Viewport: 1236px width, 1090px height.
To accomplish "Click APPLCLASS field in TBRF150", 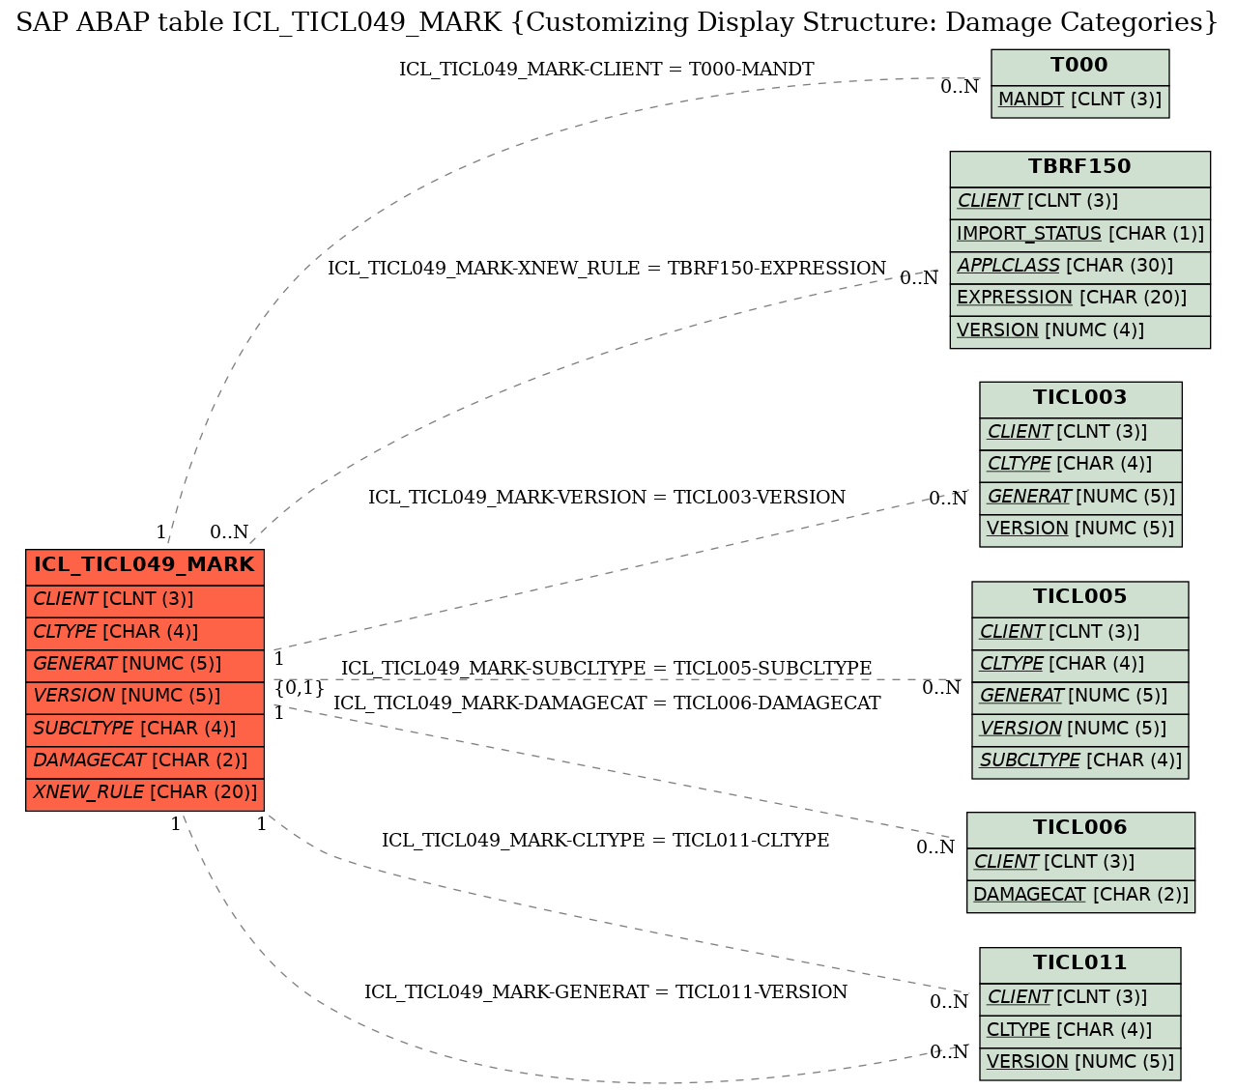I will click(x=1079, y=267).
